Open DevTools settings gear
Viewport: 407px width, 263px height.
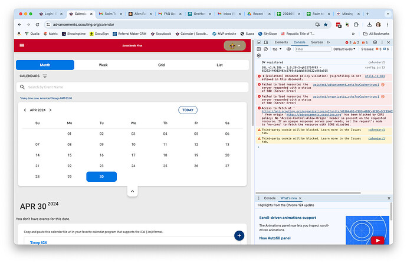[x=375, y=42]
